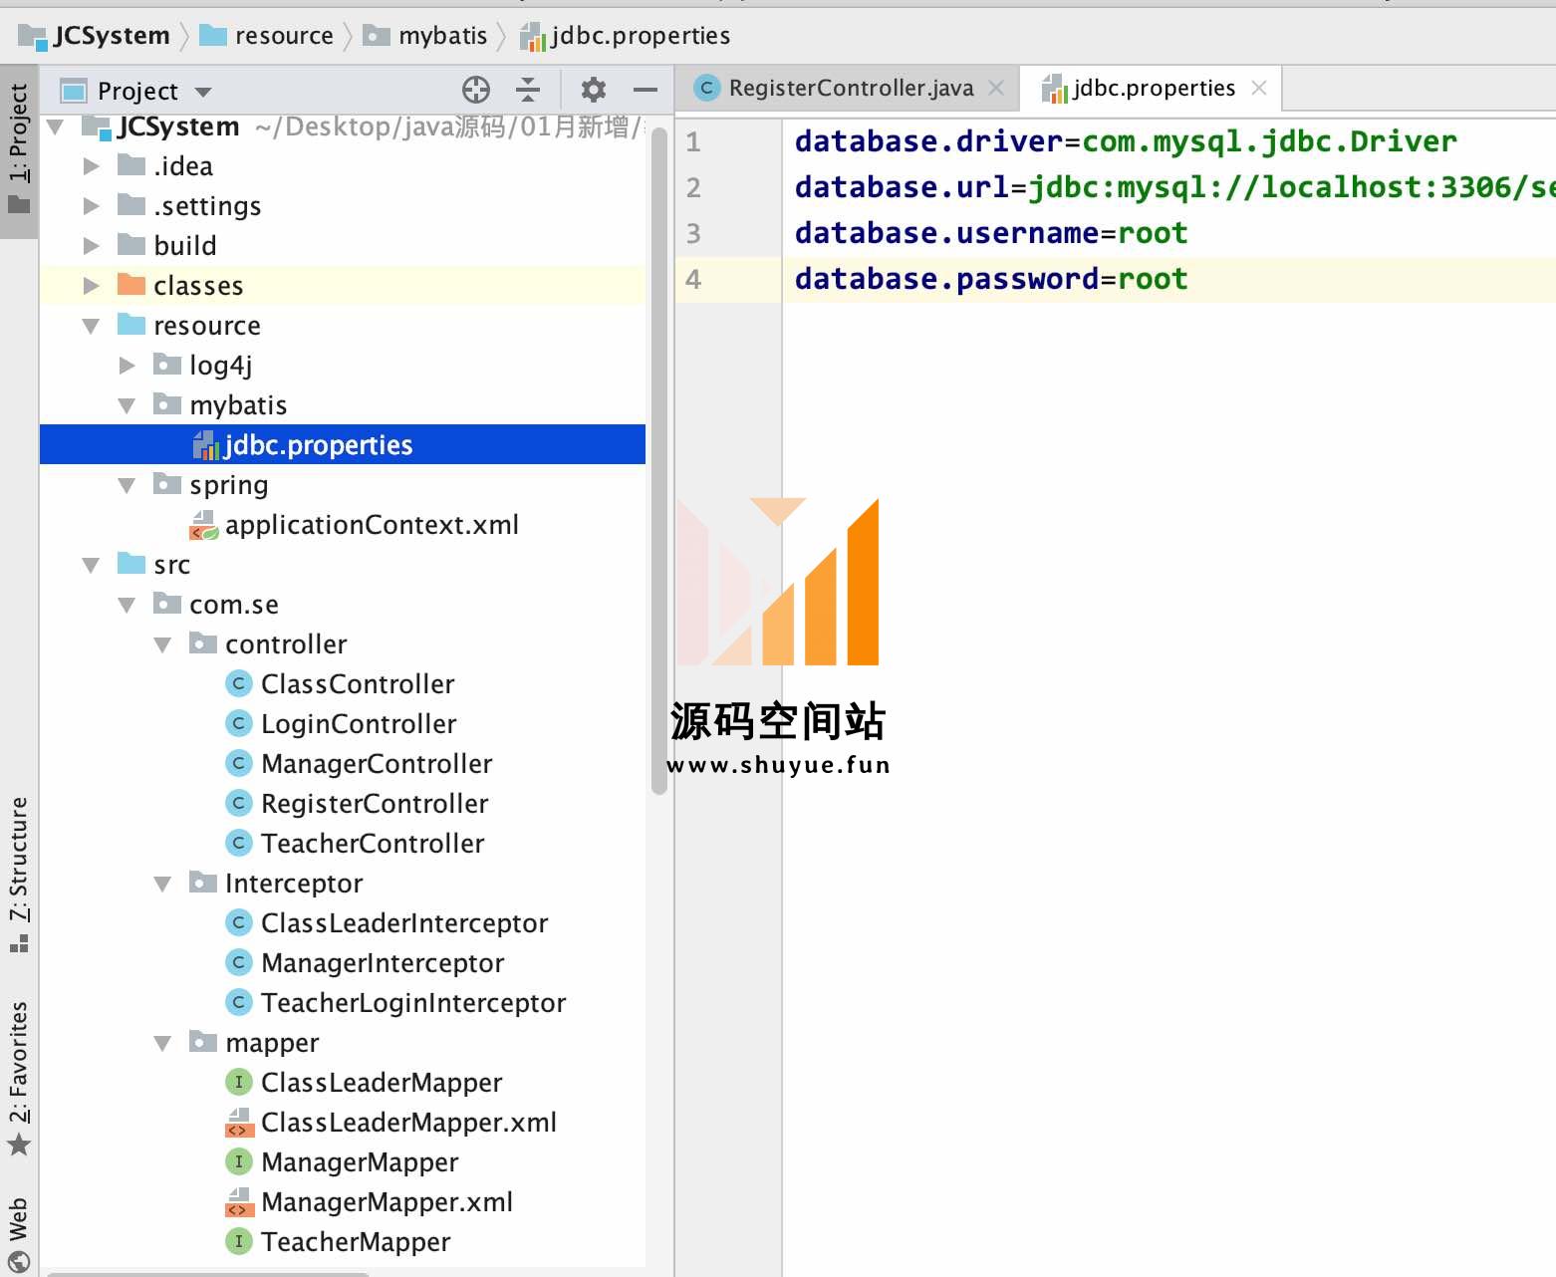Collapse the JCSystem root node arrow
This screenshot has height=1277, width=1556.
[56, 127]
